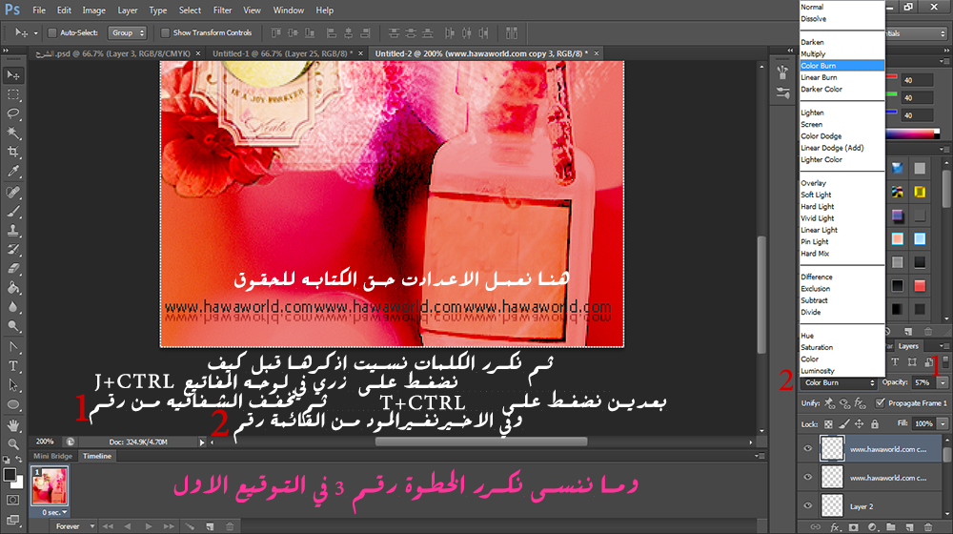Screen dimensions: 953x534
Task: Select Soft Light blend mode
Action: tap(816, 195)
